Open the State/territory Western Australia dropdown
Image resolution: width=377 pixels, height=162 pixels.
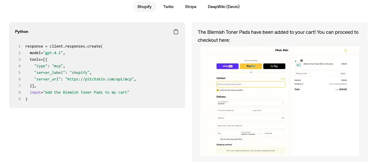[x=250, y=133]
